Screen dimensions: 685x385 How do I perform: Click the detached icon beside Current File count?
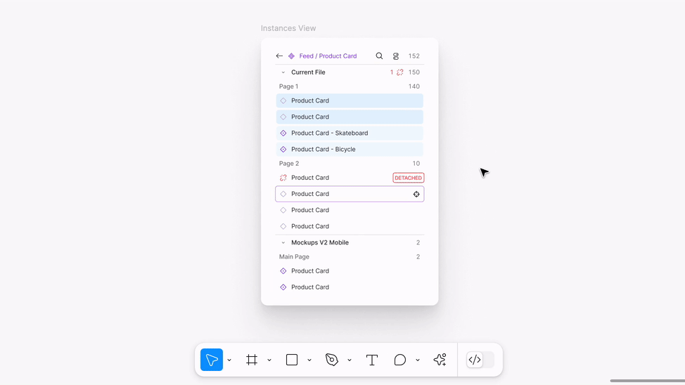[x=399, y=72]
